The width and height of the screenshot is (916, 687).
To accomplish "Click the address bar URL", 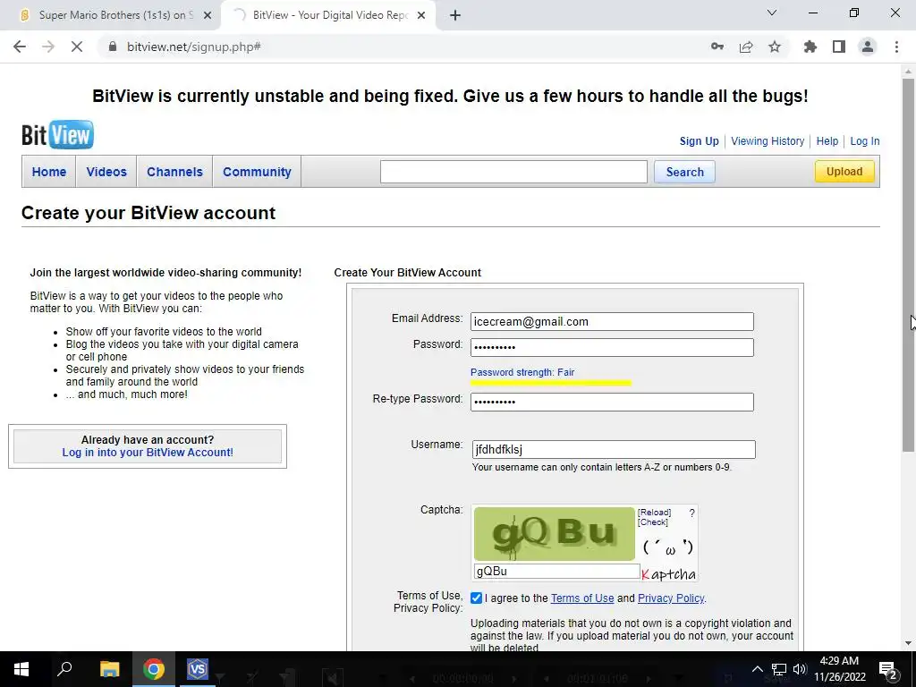I will pos(194,47).
